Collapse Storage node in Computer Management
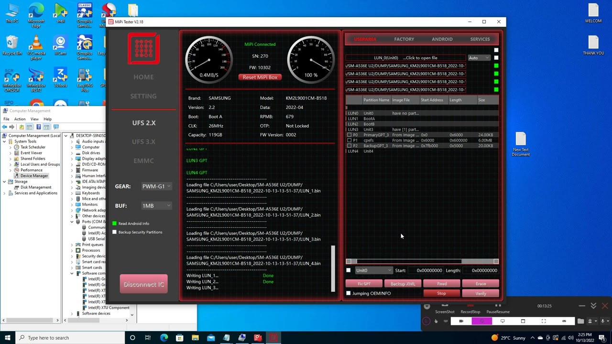The width and height of the screenshot is (612, 344). coord(5,182)
